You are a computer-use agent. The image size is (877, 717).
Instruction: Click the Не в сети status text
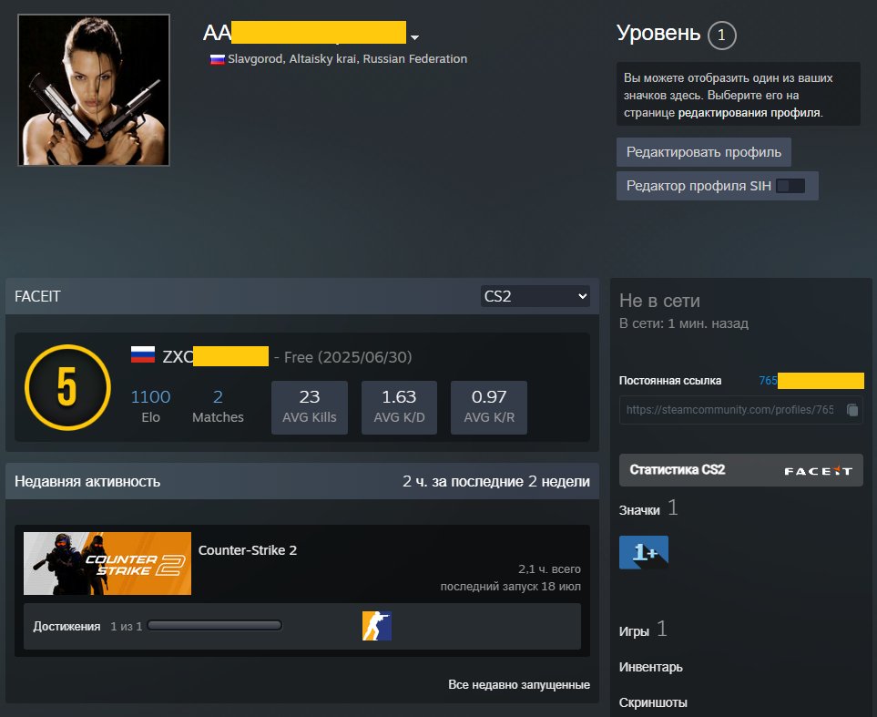pos(659,301)
